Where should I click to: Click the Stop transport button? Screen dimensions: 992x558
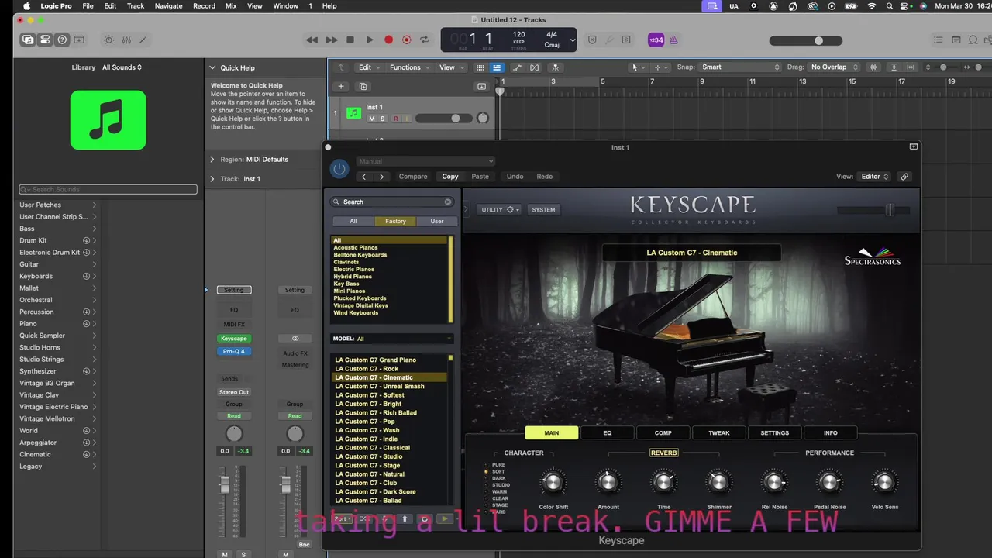(x=350, y=40)
